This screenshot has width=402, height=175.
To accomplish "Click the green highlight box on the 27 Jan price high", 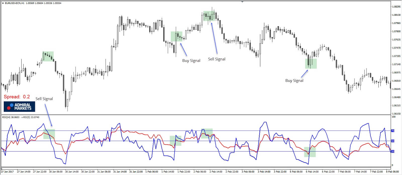I will click(48, 56).
